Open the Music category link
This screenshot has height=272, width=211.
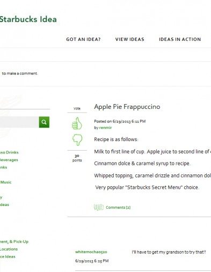click(x=6, y=182)
